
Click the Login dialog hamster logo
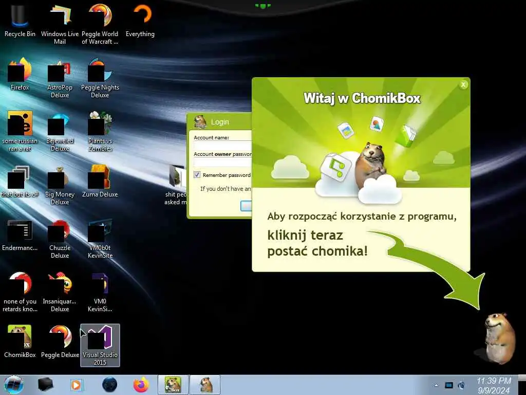coord(200,121)
